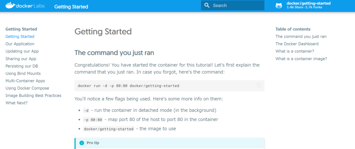The image size is (355, 149).
Task: Click the Docker whale logo
Action: tap(10, 6)
